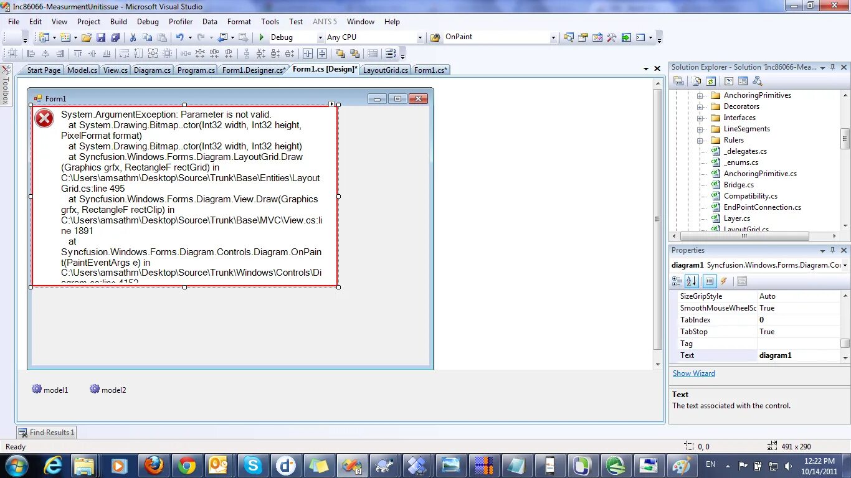Toggle auto-hide pin on Solution Explorer
Viewport: 851px width, 478px height.
832,67
